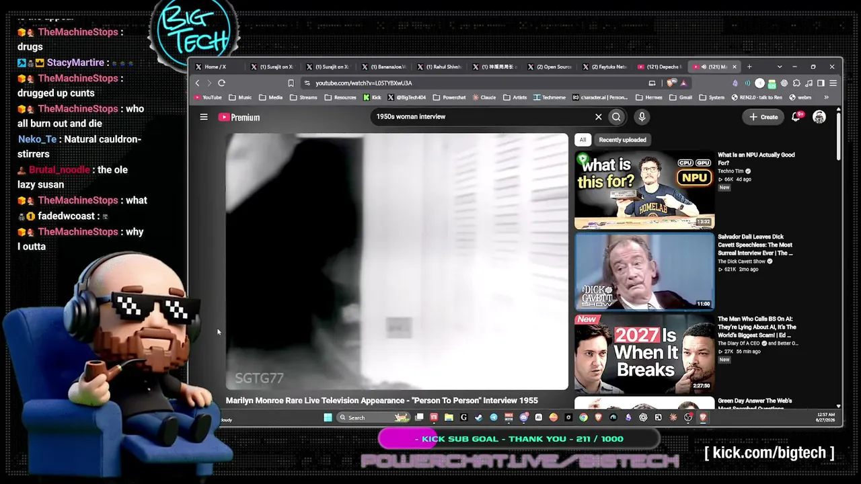Open the Kick bookmark

[x=372, y=97]
